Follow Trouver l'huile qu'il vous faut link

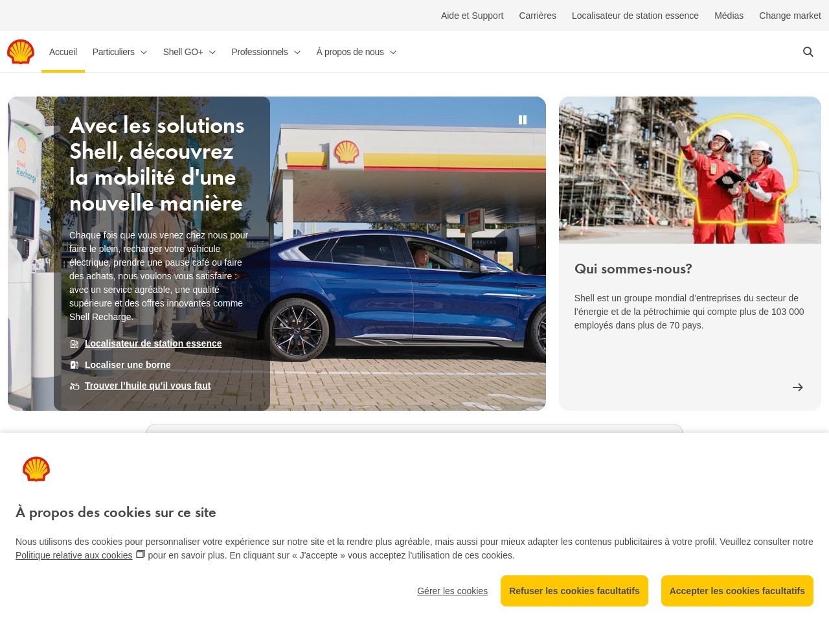click(x=148, y=386)
